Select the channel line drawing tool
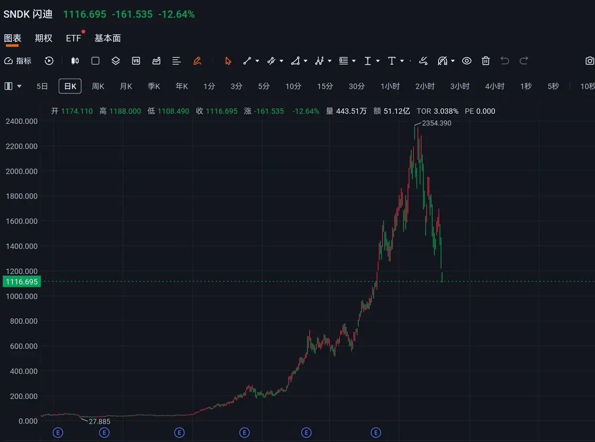This screenshot has width=595, height=442. pos(271,61)
